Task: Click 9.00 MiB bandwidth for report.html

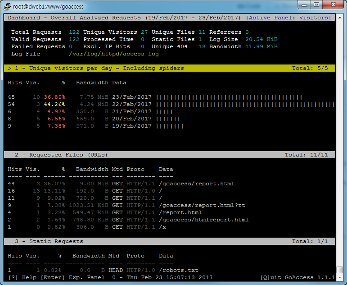Action: pos(94,184)
